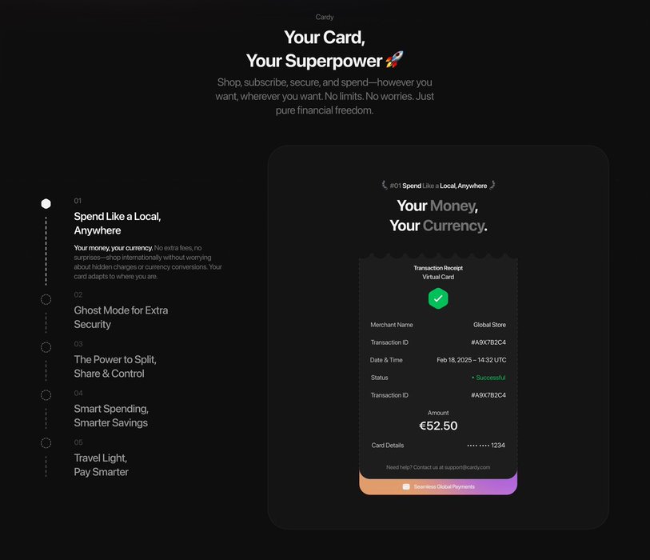This screenshot has width=650, height=560.
Task: Select the dashed circle for step 04
Action: point(46,394)
